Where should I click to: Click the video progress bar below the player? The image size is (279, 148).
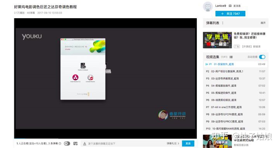(105, 138)
